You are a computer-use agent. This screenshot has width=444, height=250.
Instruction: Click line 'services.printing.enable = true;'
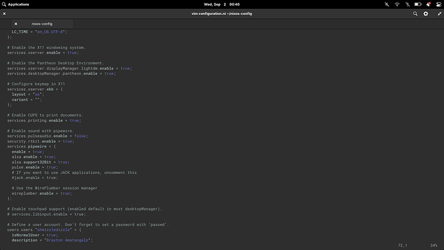pyautogui.click(x=44, y=120)
